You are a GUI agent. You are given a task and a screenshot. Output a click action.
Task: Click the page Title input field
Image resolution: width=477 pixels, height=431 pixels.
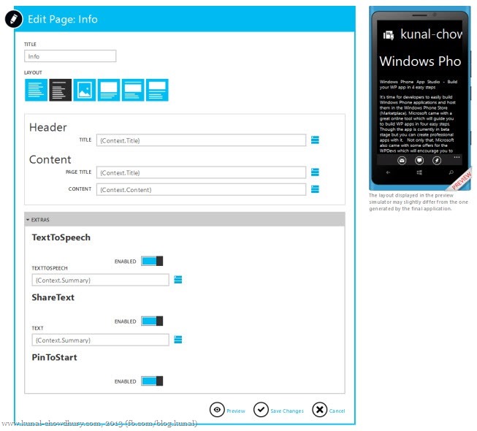pos(70,56)
